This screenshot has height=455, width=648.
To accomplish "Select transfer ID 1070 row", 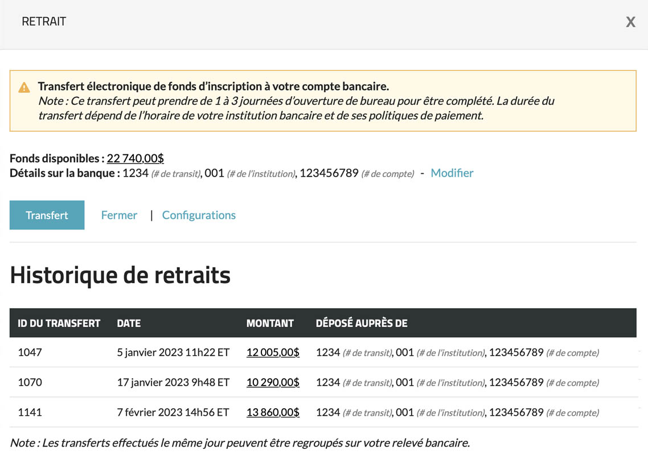I will (30, 383).
